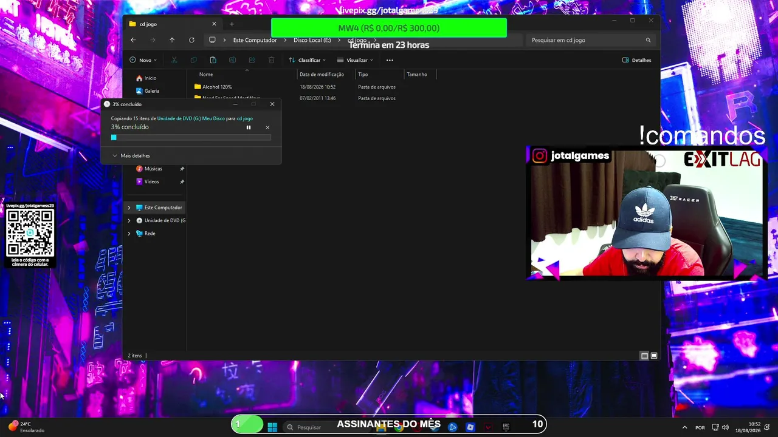Go back with the Explorer back arrow
Viewport: 778px width, 437px height.
pyautogui.click(x=133, y=40)
